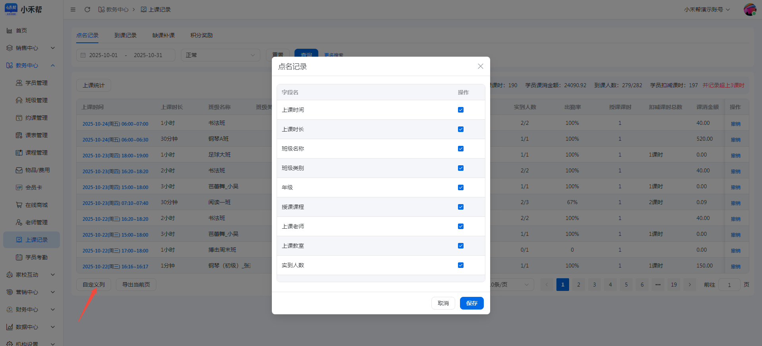
Task: Close the 点名记录 dialog with X
Action: [x=480, y=66]
